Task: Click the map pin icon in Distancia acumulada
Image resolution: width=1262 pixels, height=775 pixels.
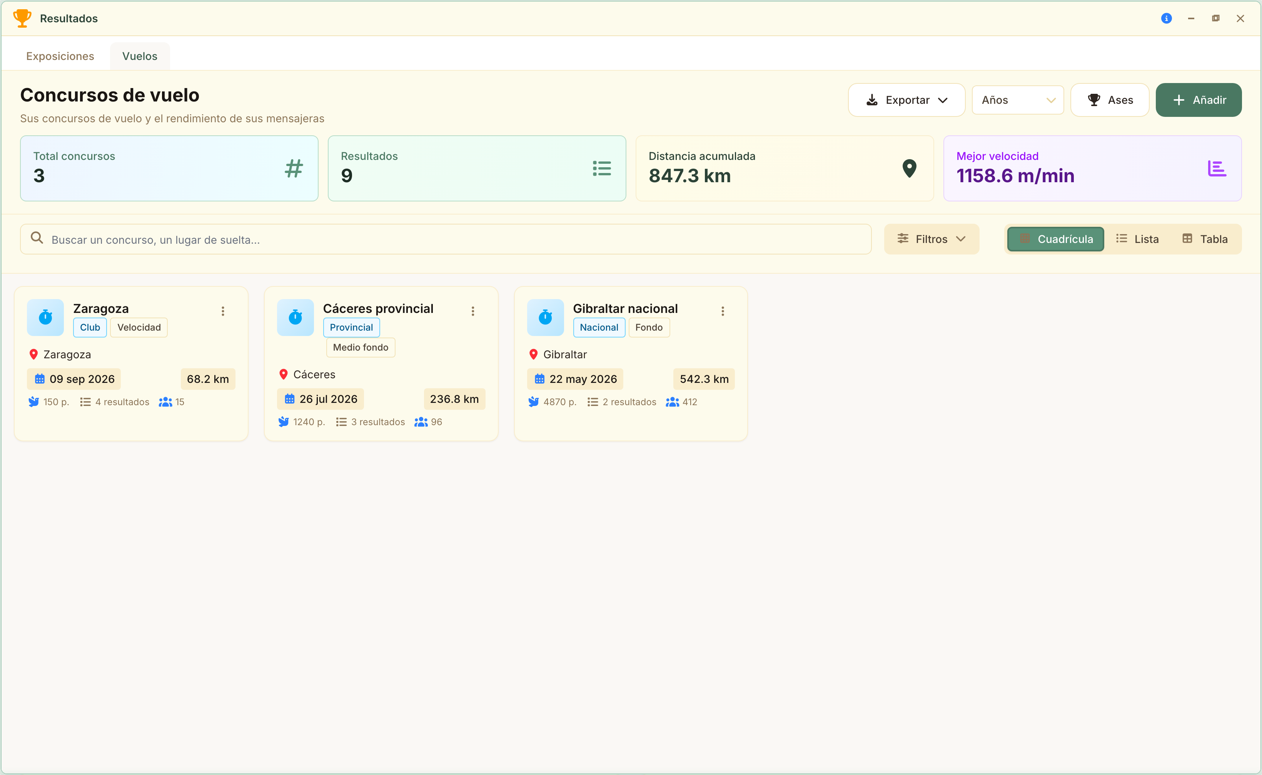Action: [909, 168]
